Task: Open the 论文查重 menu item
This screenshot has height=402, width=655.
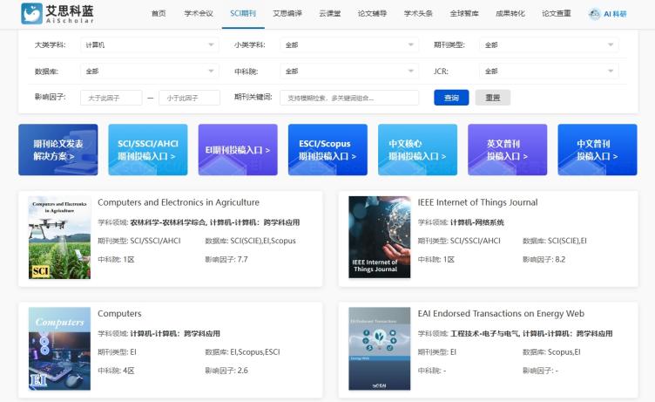Action: coord(557,14)
